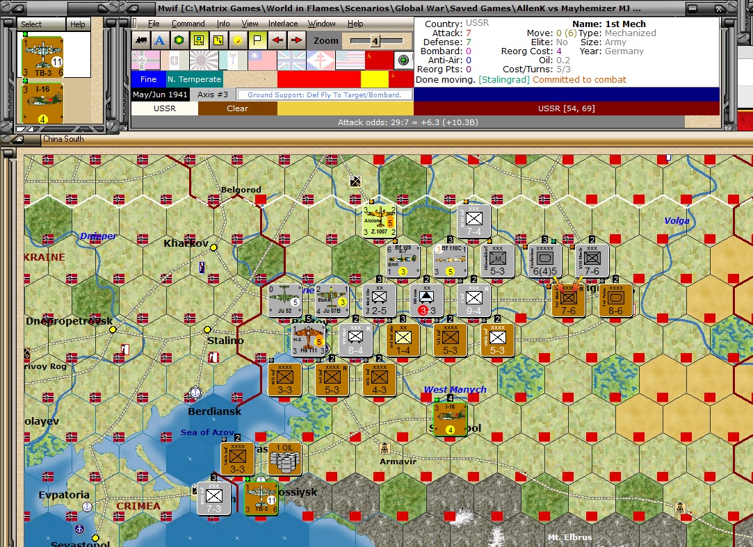This screenshot has height=547, width=753.
Task: Click the I-16 fighter counter on map
Action: tap(450, 419)
